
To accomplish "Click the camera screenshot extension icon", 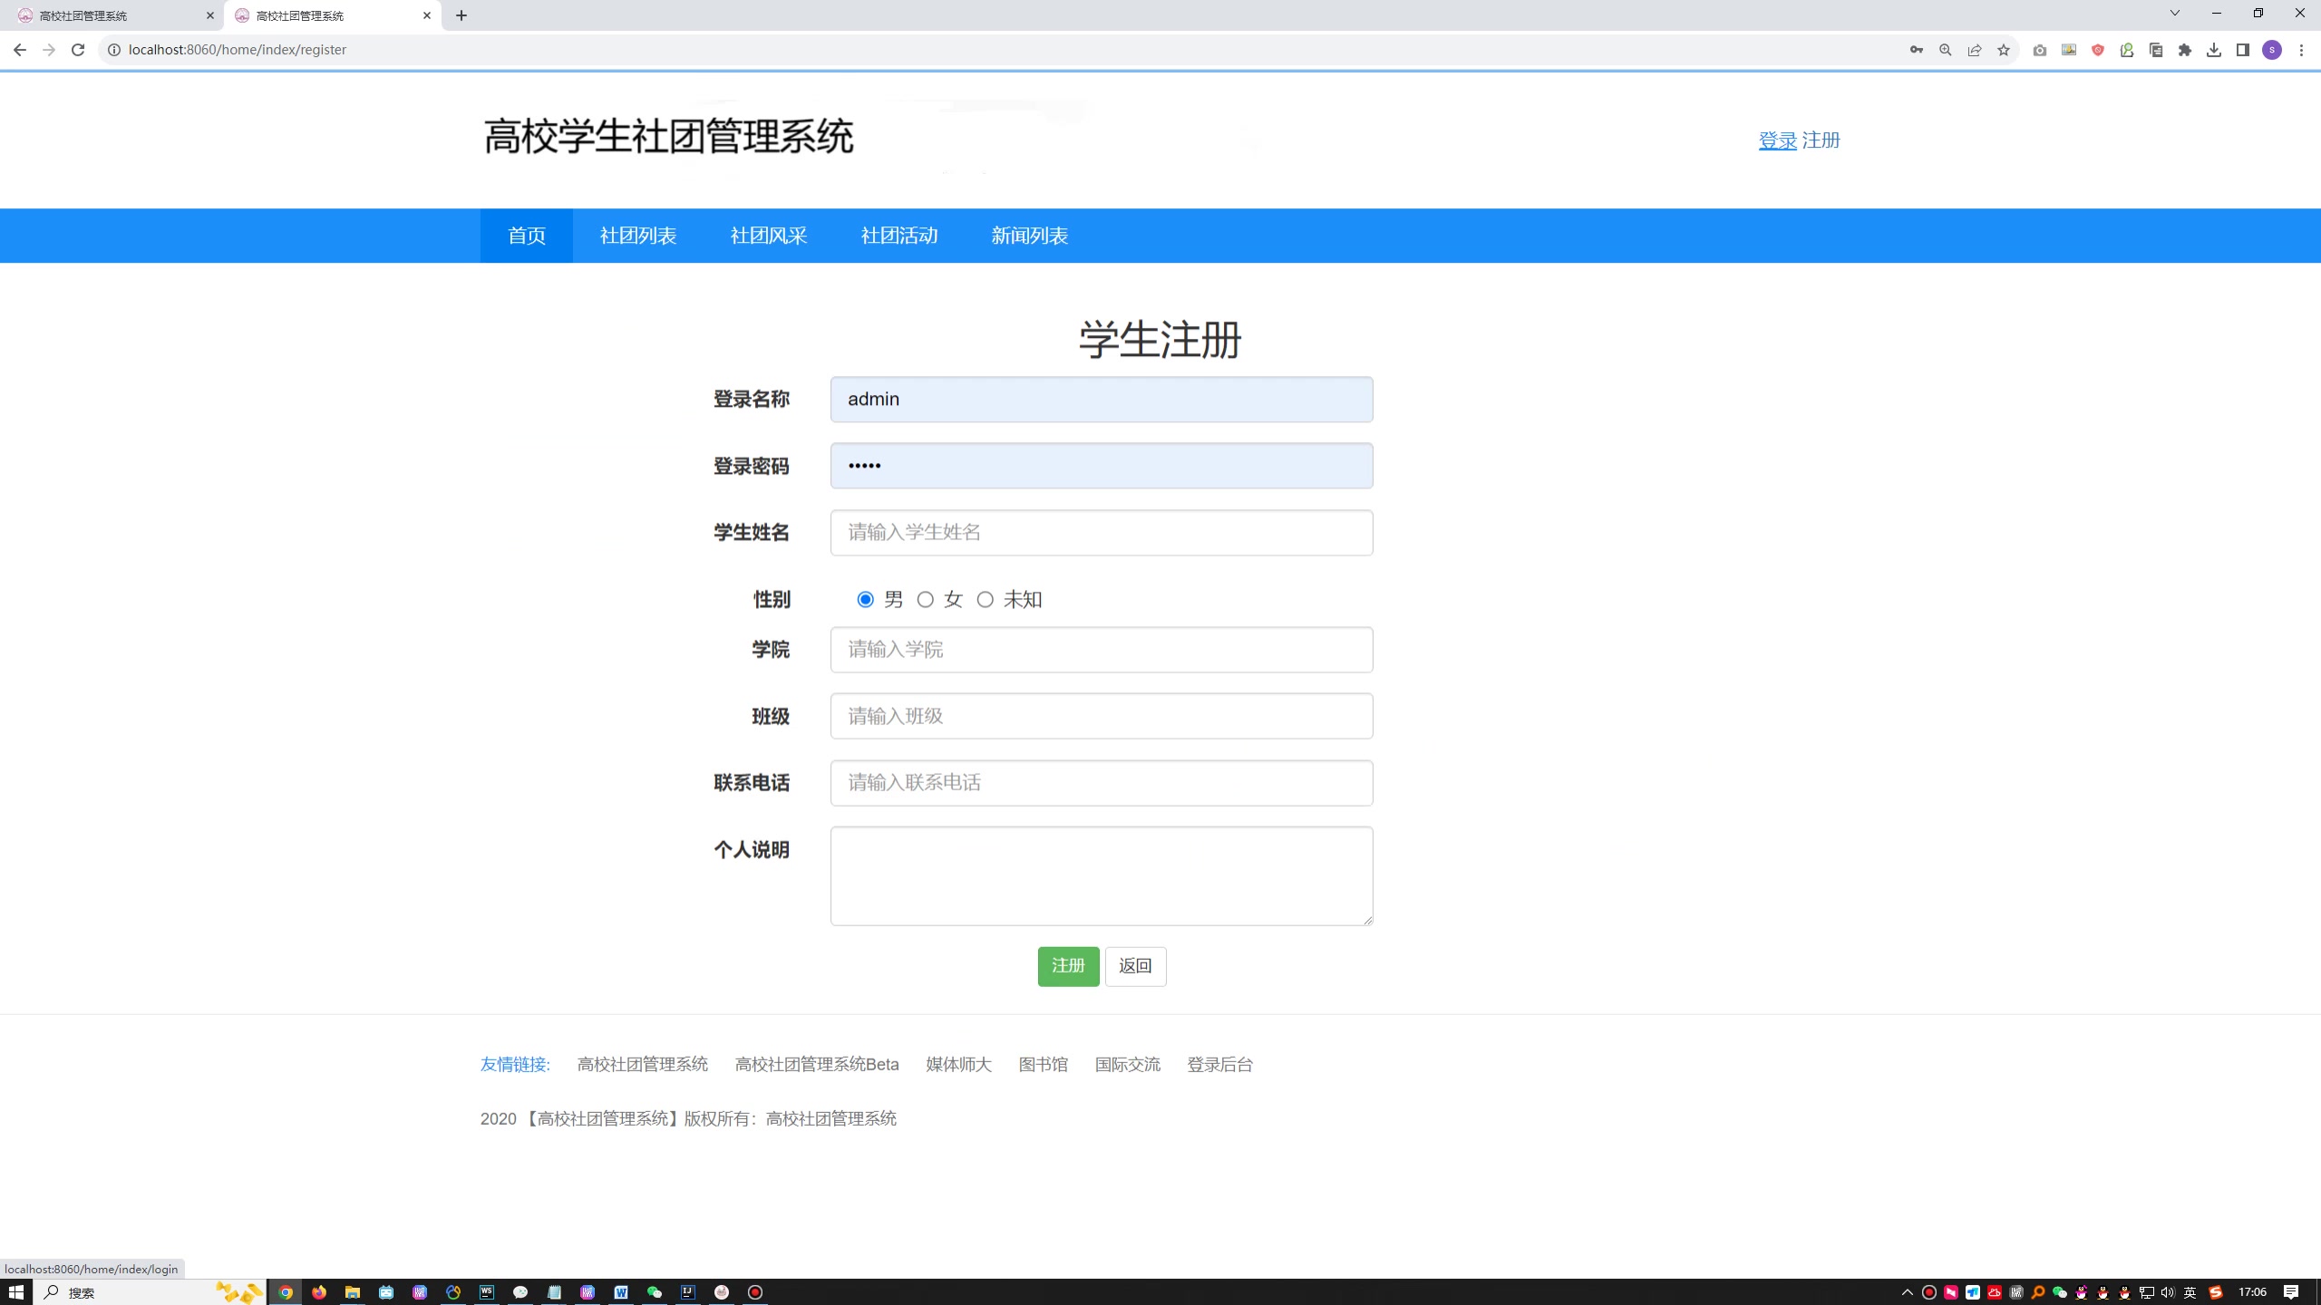I will point(2040,50).
